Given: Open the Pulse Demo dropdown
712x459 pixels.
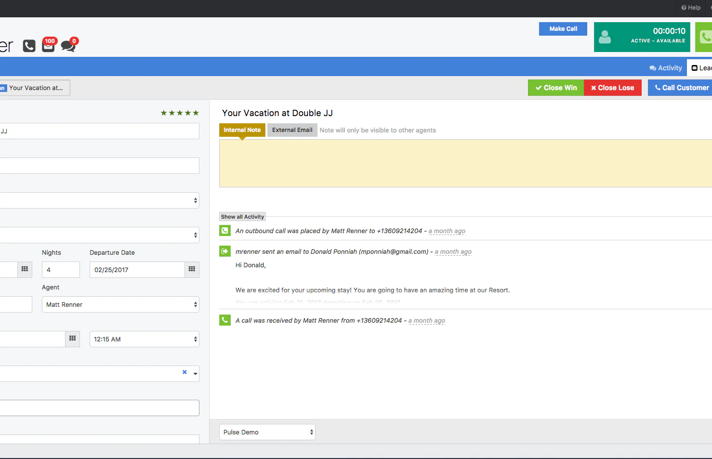Looking at the screenshot, I should tap(267, 432).
